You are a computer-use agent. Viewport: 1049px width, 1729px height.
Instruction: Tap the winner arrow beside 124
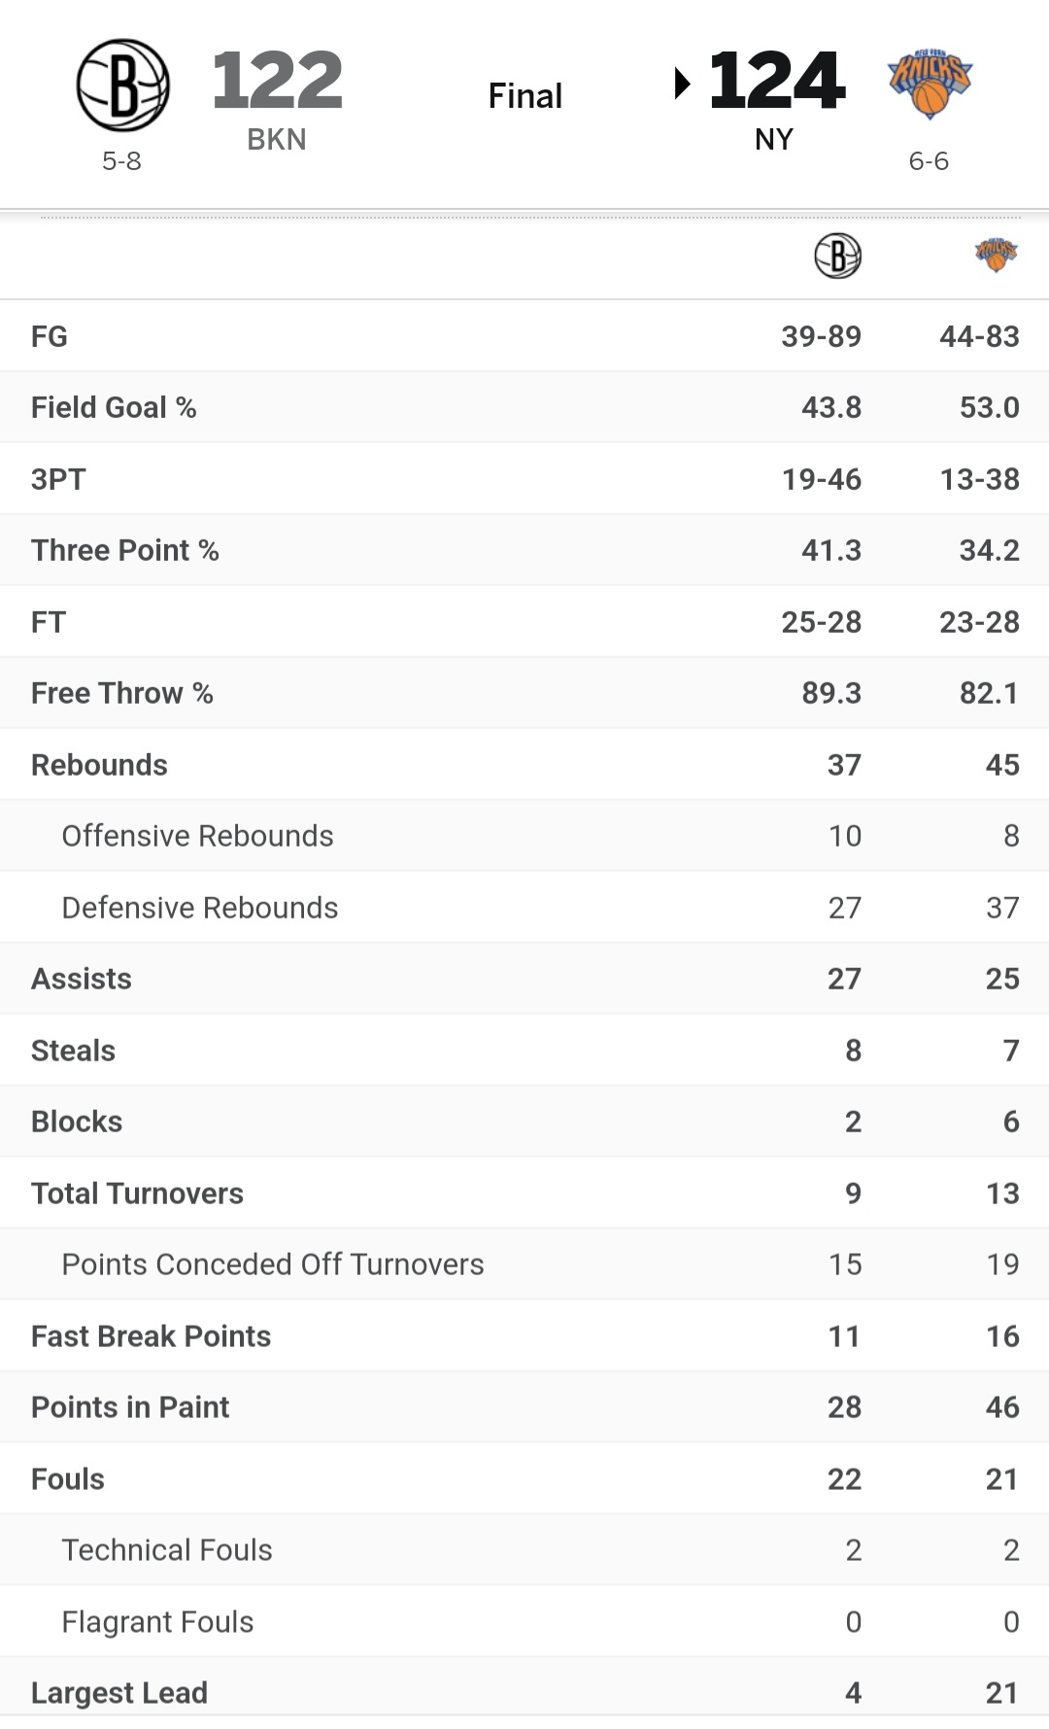coord(683,84)
